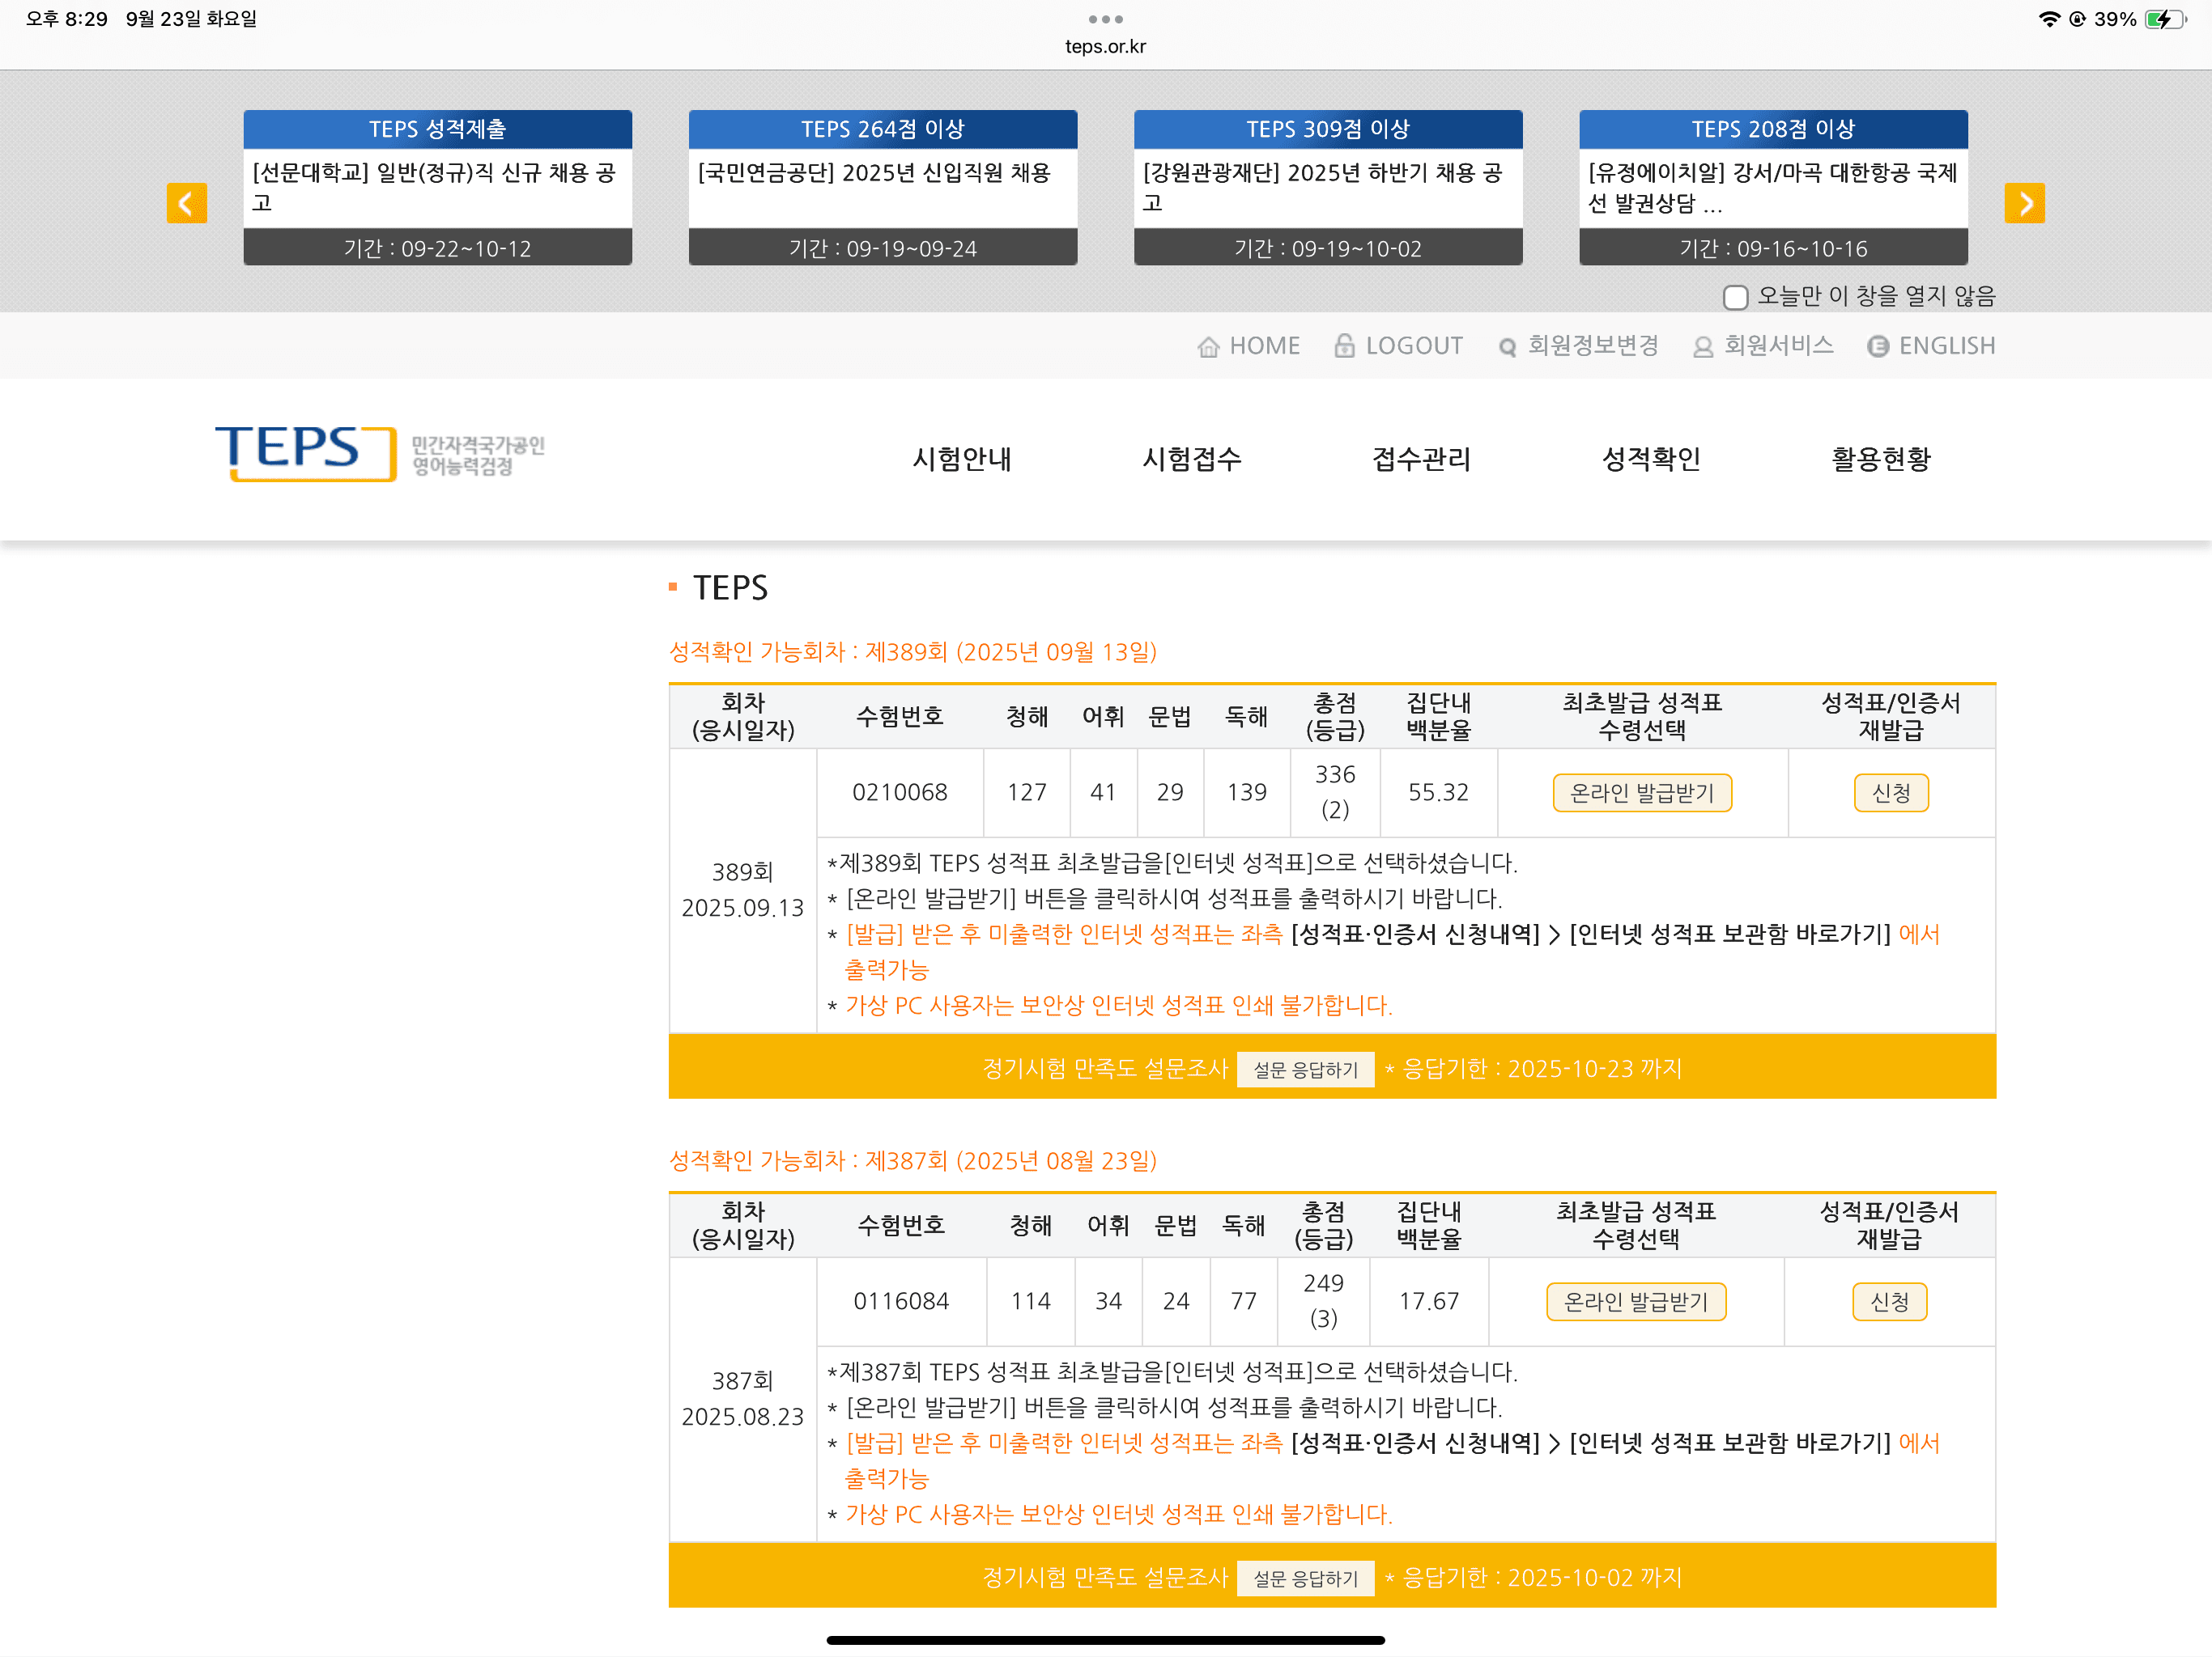Screen dimensions: 2212x1657
Task: Open the 강원관광재단 하반기 채용 banner card
Action: [1328, 187]
